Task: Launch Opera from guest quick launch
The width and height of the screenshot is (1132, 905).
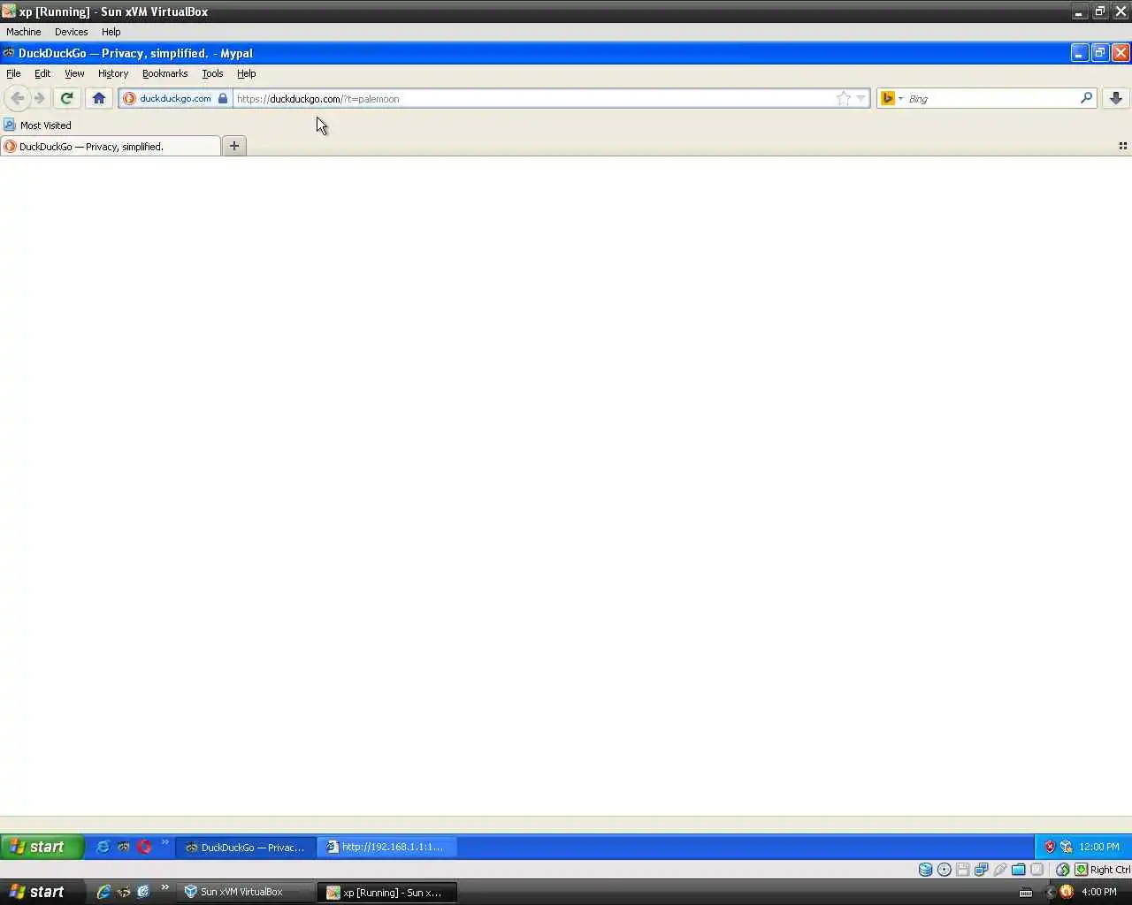Action: (x=144, y=847)
